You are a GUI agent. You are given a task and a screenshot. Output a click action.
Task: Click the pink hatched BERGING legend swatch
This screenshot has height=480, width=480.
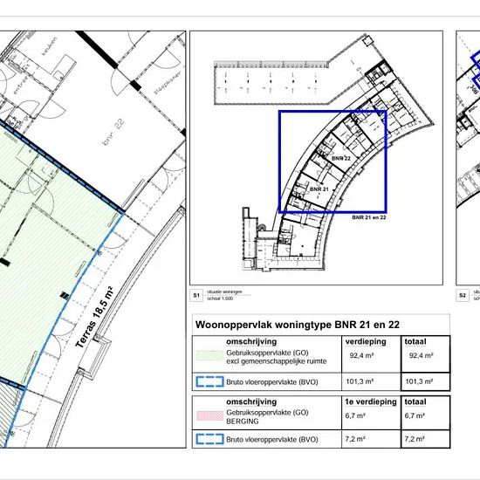[209, 415]
